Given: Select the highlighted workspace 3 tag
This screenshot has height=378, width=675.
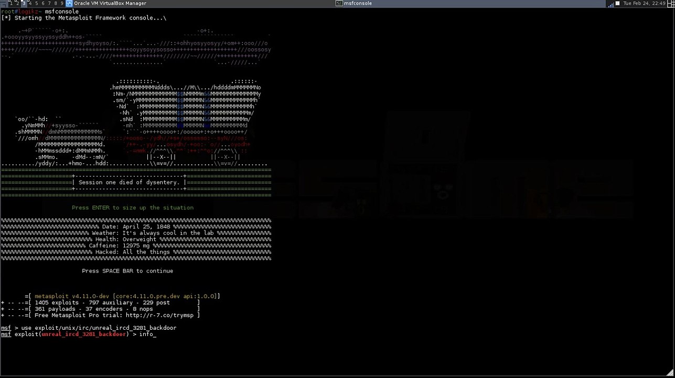Looking at the screenshot, I should pos(24,3).
